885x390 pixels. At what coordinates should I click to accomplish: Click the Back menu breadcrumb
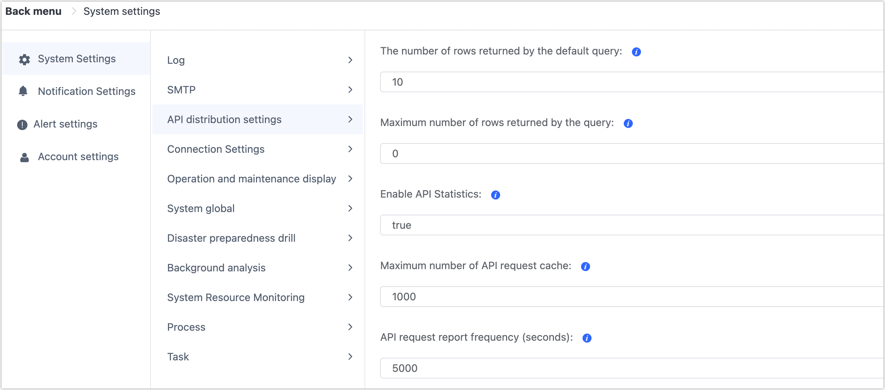click(33, 11)
